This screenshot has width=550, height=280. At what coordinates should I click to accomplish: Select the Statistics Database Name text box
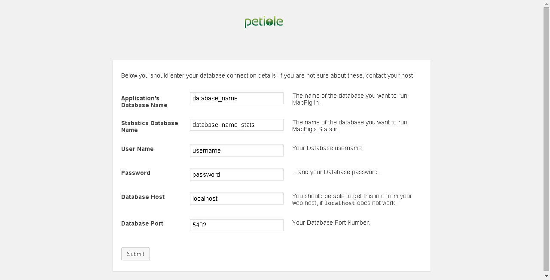[236, 125]
